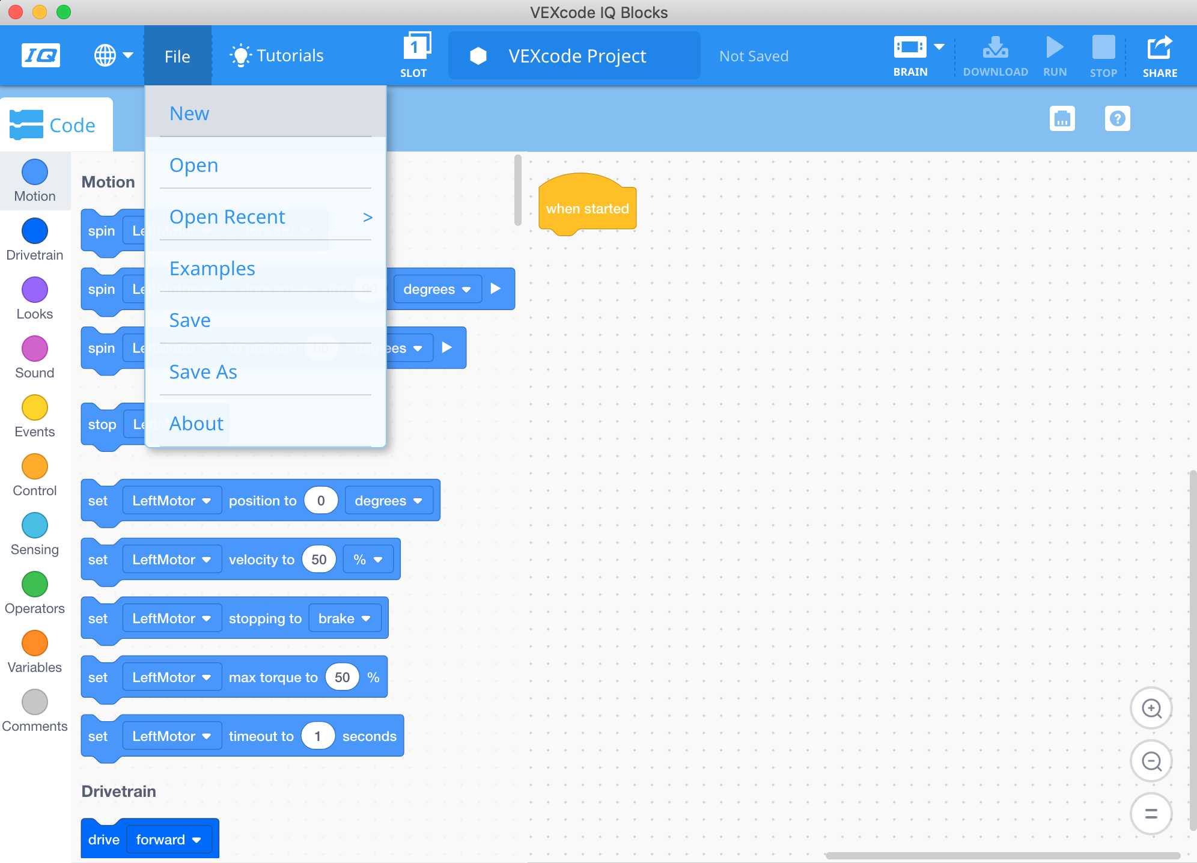Select the Drivetrain category circle

click(x=35, y=231)
